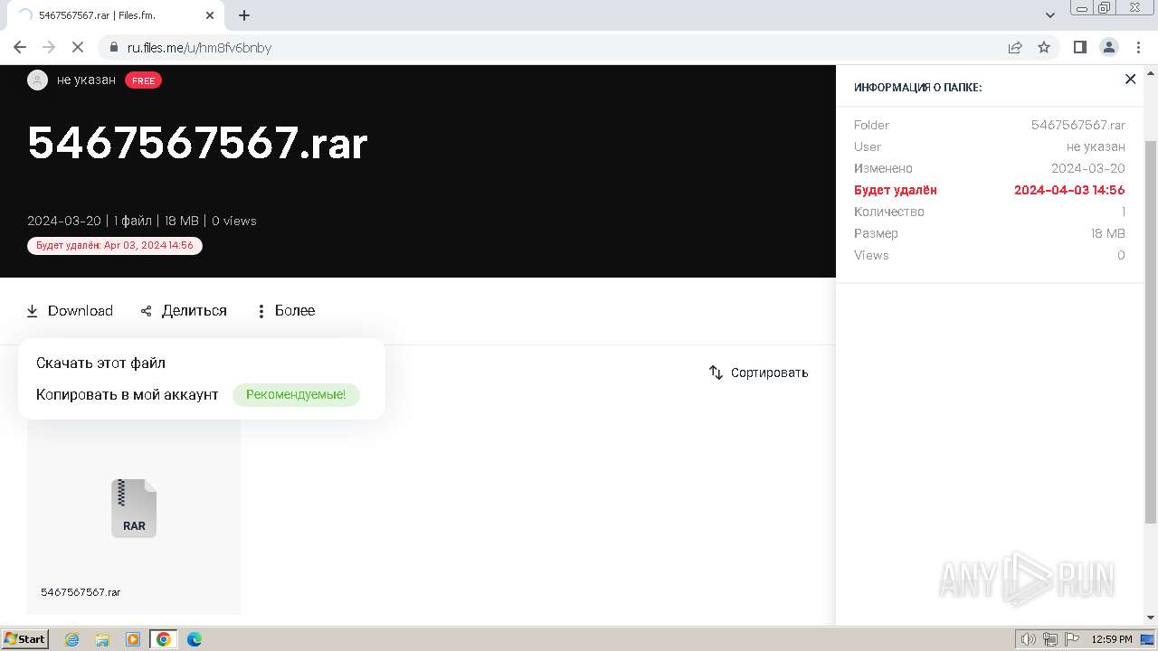1158x651 pixels.
Task: Click the 'Размер' 18 MB value in panel
Action: click(1108, 233)
